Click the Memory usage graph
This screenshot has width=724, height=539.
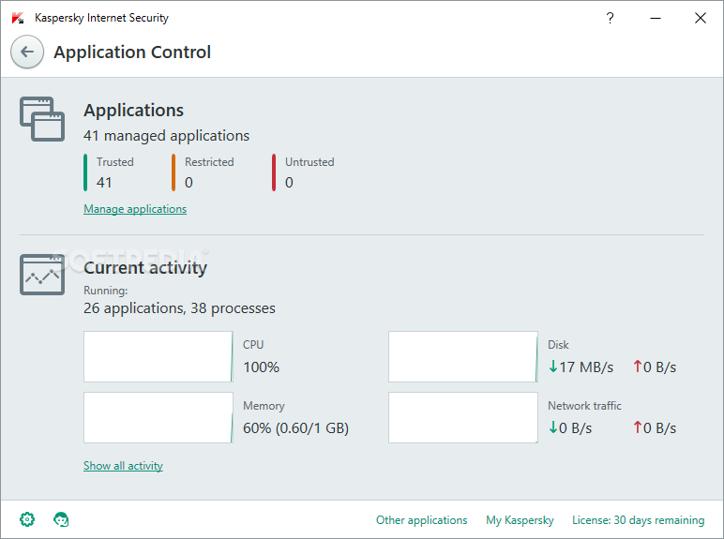[158, 418]
